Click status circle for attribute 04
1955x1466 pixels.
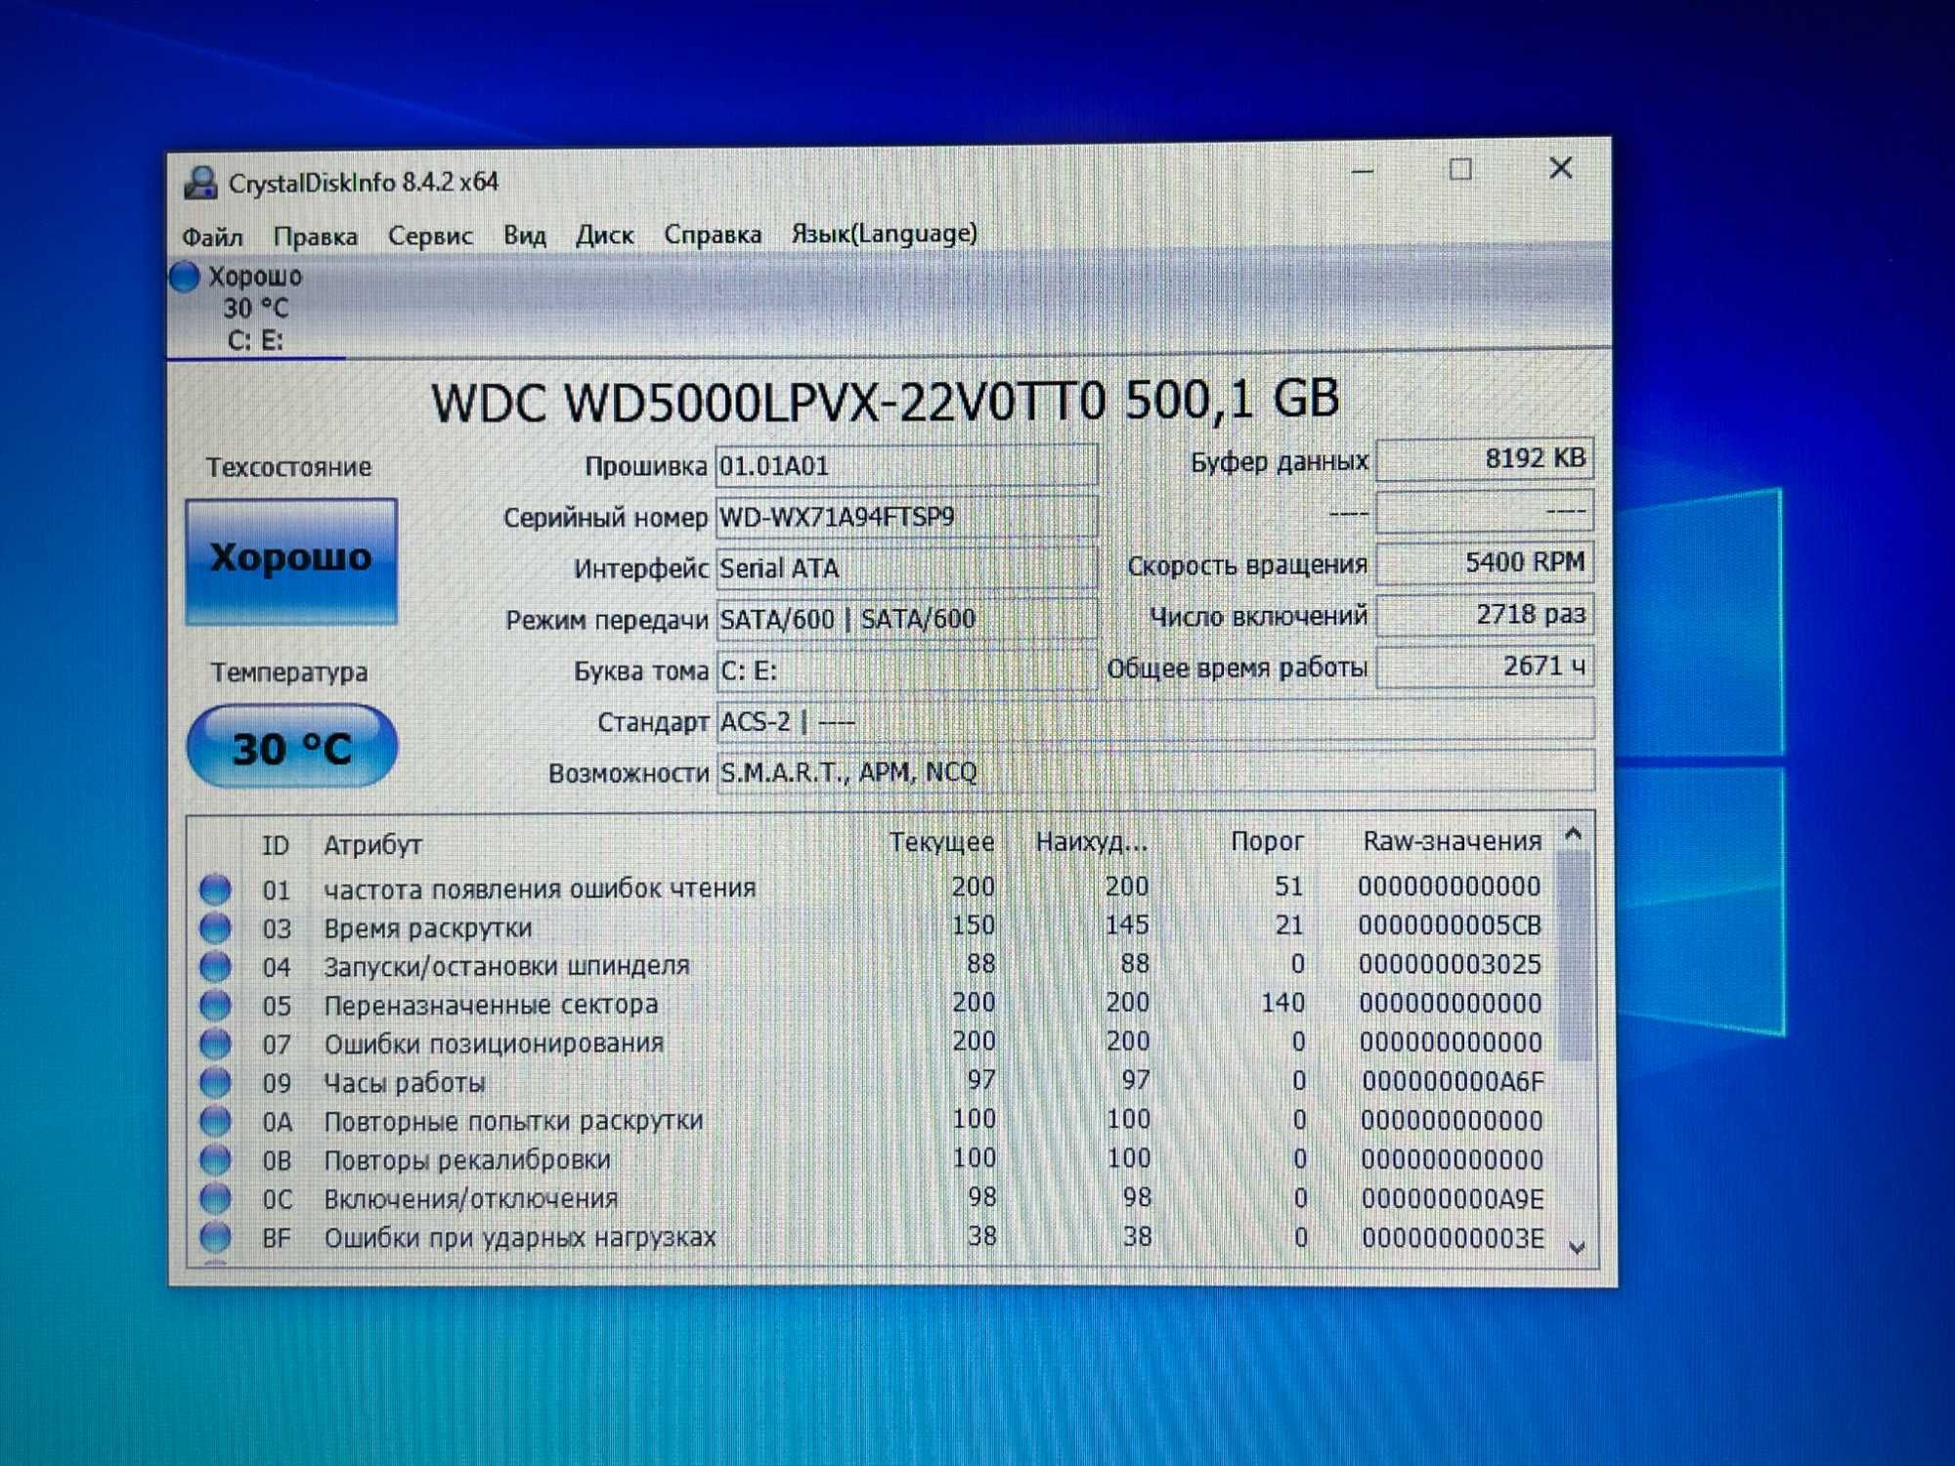coord(215,967)
